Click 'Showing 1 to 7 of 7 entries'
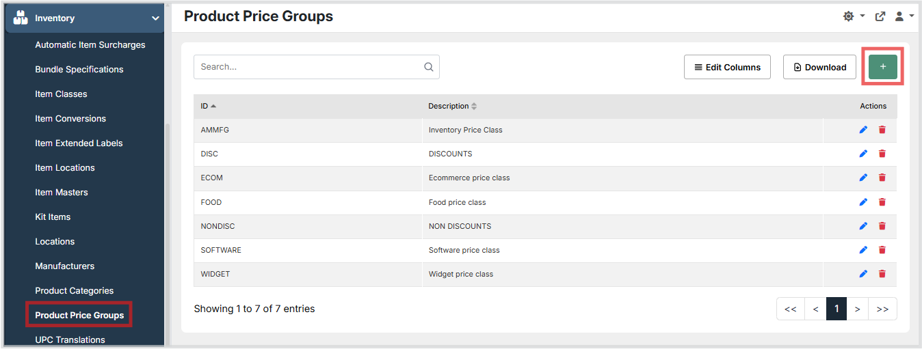 tap(254, 309)
